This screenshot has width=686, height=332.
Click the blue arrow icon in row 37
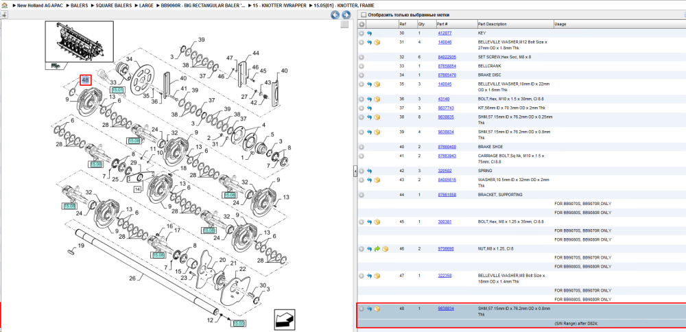[x=369, y=108]
